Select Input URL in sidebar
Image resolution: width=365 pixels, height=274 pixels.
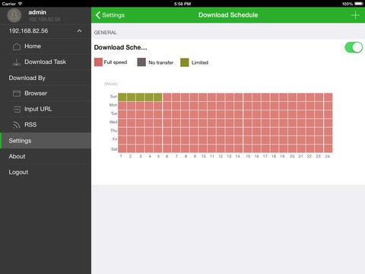tap(46, 109)
